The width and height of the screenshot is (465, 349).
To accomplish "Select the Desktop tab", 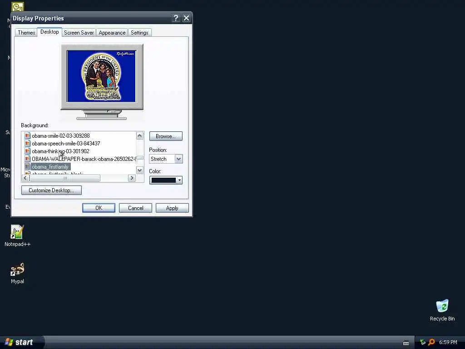I will coord(49,32).
